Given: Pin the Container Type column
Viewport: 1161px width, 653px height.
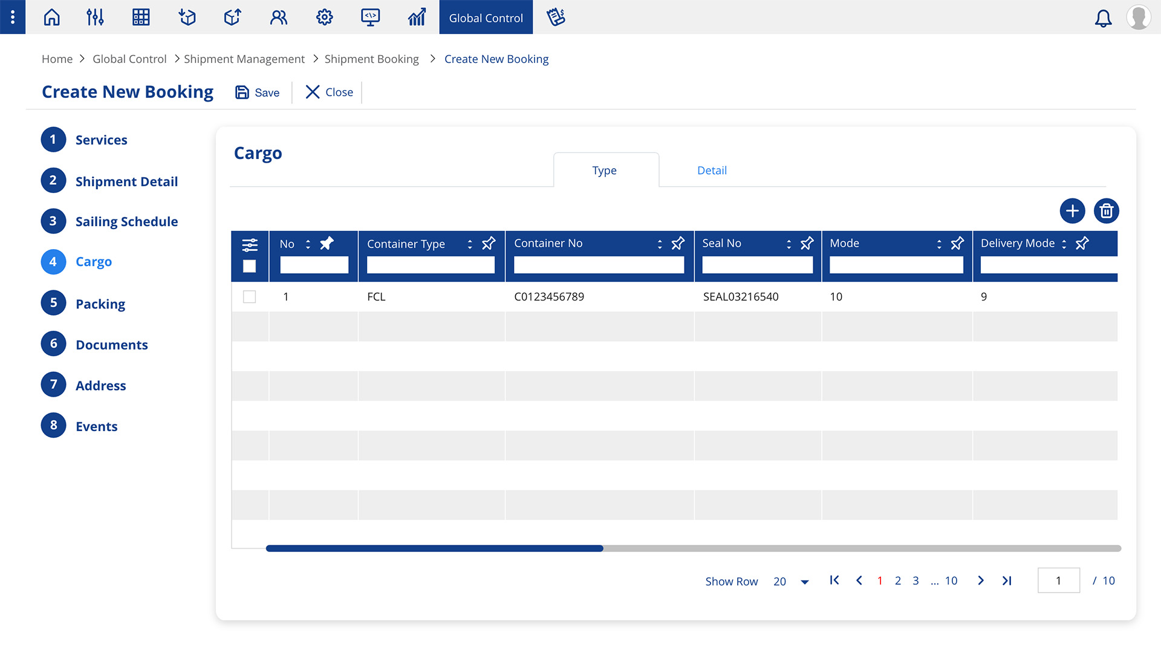Looking at the screenshot, I should (x=489, y=244).
